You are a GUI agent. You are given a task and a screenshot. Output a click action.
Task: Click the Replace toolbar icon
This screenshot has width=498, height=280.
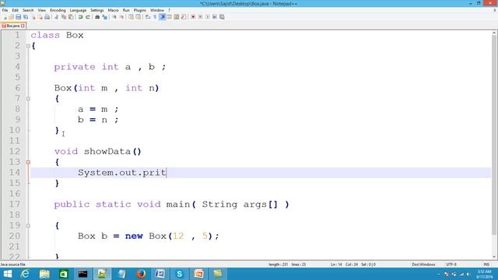104,17
